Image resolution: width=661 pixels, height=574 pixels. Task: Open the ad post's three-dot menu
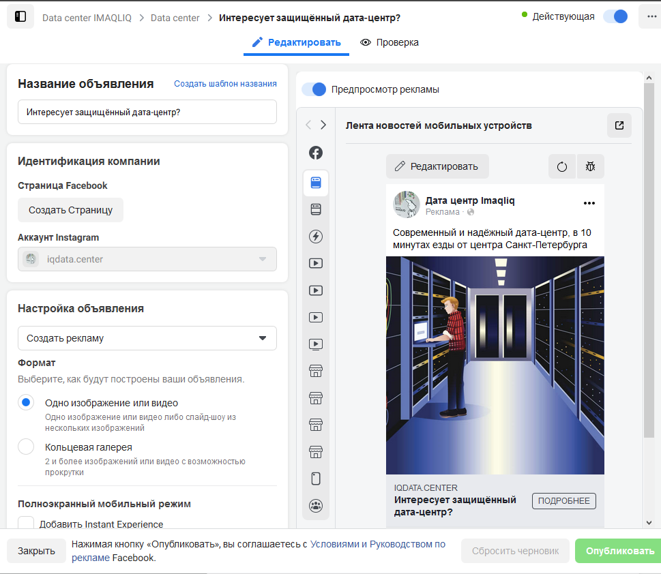coord(589,203)
